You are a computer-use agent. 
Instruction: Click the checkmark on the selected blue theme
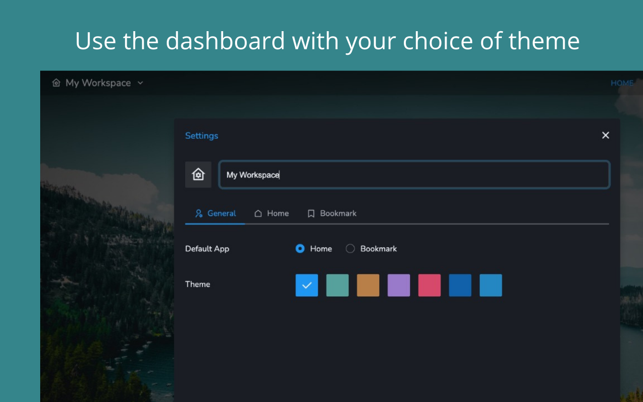tap(306, 285)
